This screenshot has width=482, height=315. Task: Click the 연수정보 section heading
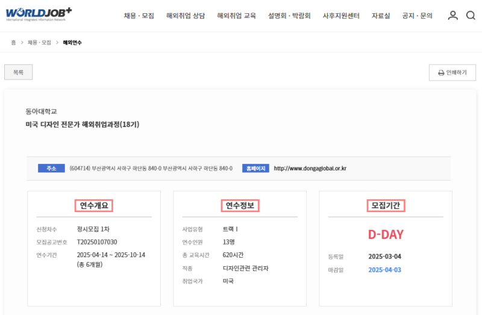pyautogui.click(x=240, y=205)
